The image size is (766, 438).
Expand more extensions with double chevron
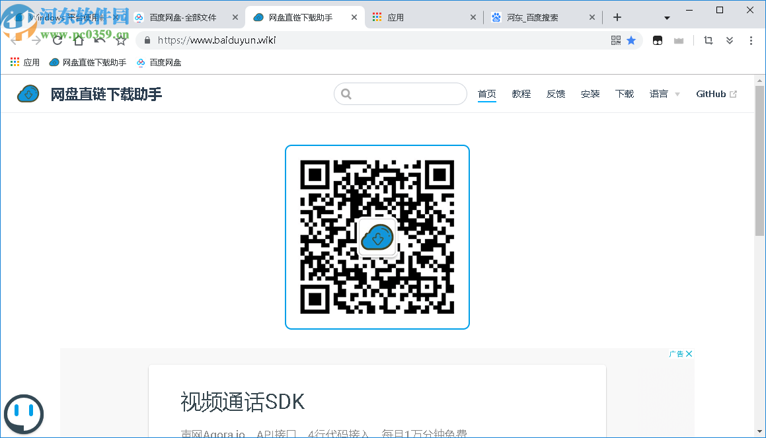pyautogui.click(x=730, y=40)
